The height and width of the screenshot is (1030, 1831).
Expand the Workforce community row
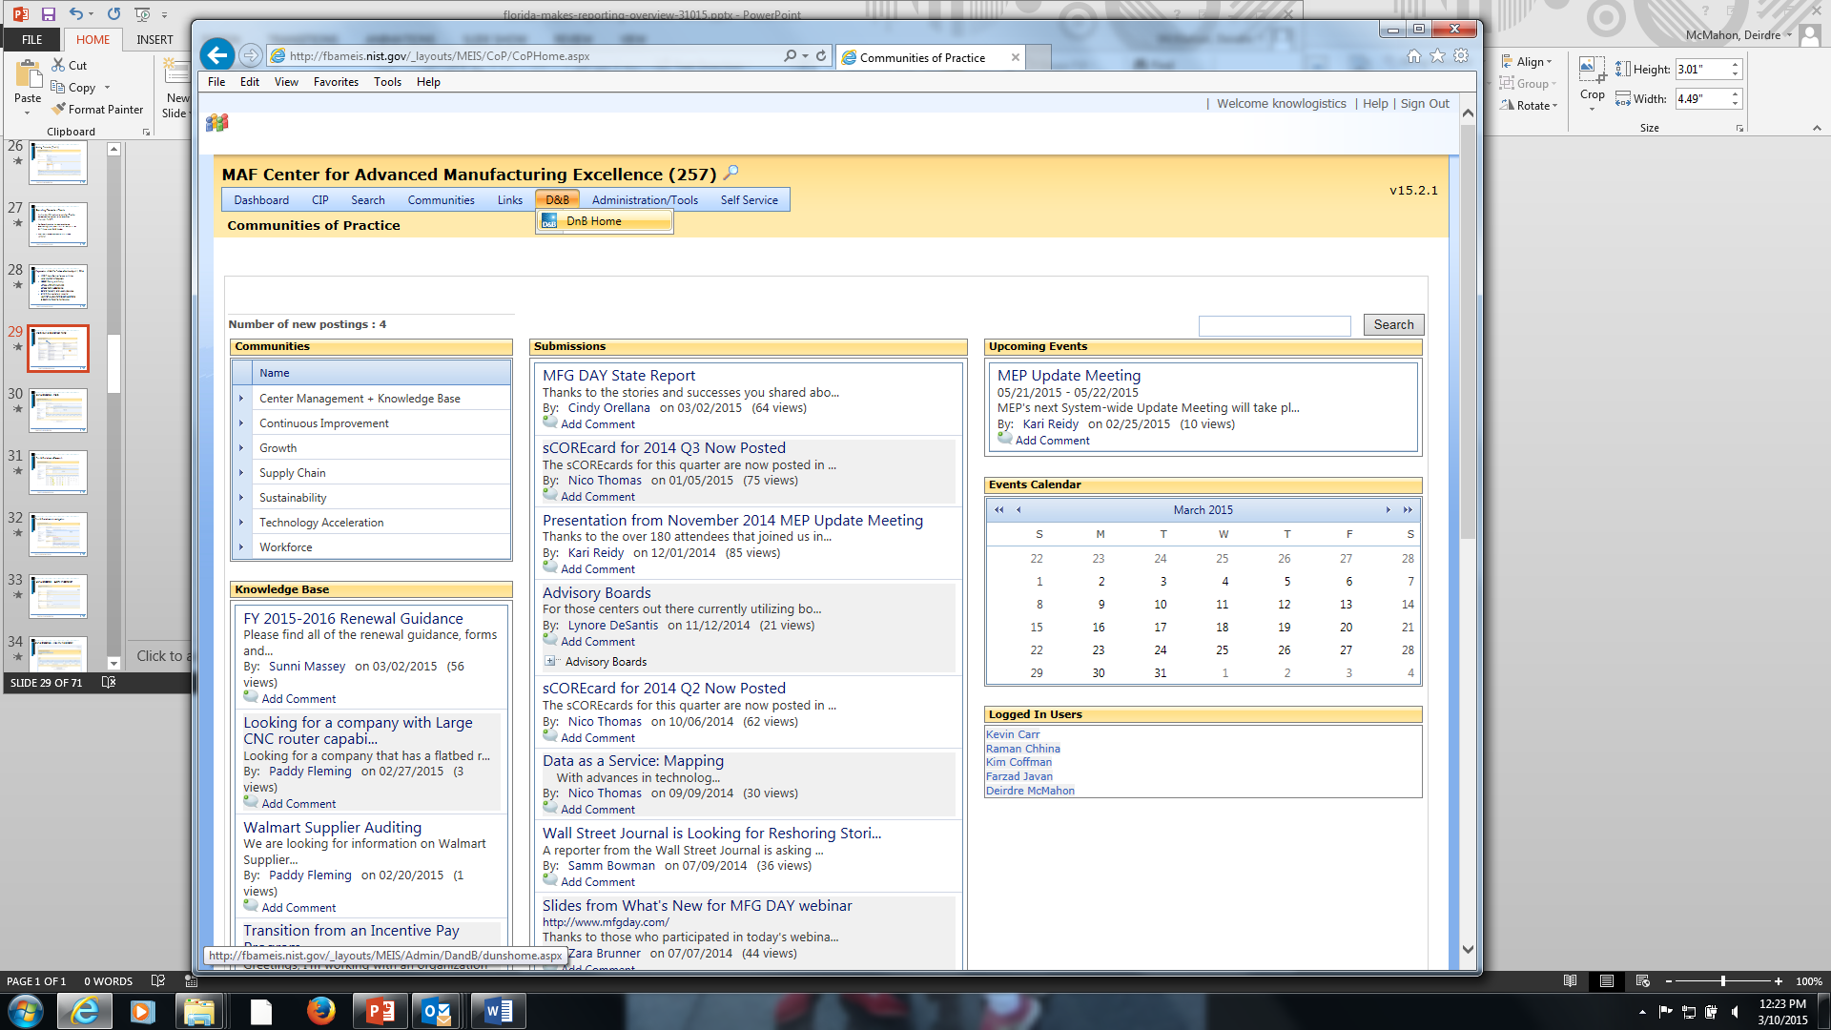pos(241,547)
